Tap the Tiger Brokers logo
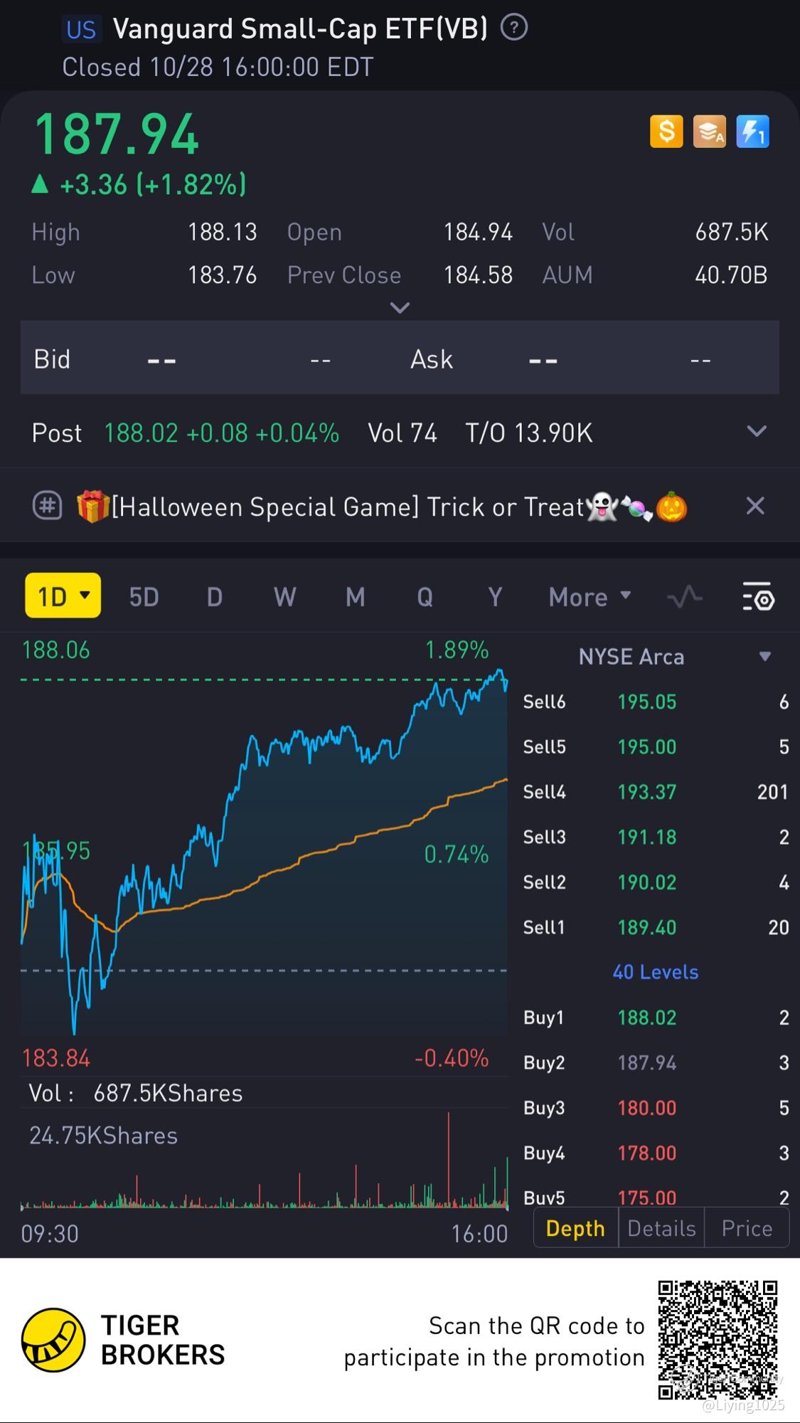This screenshot has width=800, height=1423. coord(123,1340)
